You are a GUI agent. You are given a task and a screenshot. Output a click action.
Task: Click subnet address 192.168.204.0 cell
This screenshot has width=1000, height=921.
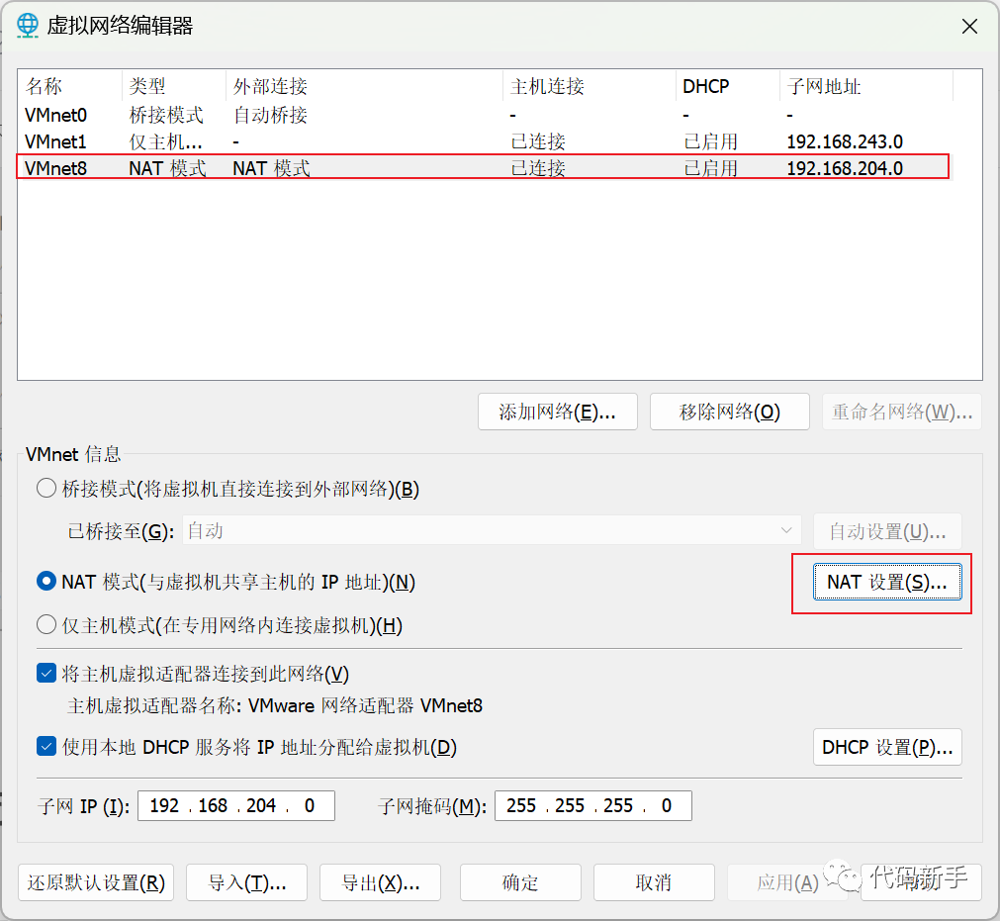(x=845, y=168)
